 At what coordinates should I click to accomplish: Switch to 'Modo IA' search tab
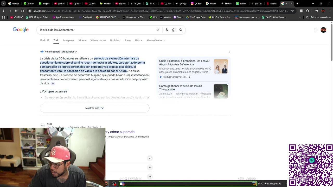[x=44, y=40]
